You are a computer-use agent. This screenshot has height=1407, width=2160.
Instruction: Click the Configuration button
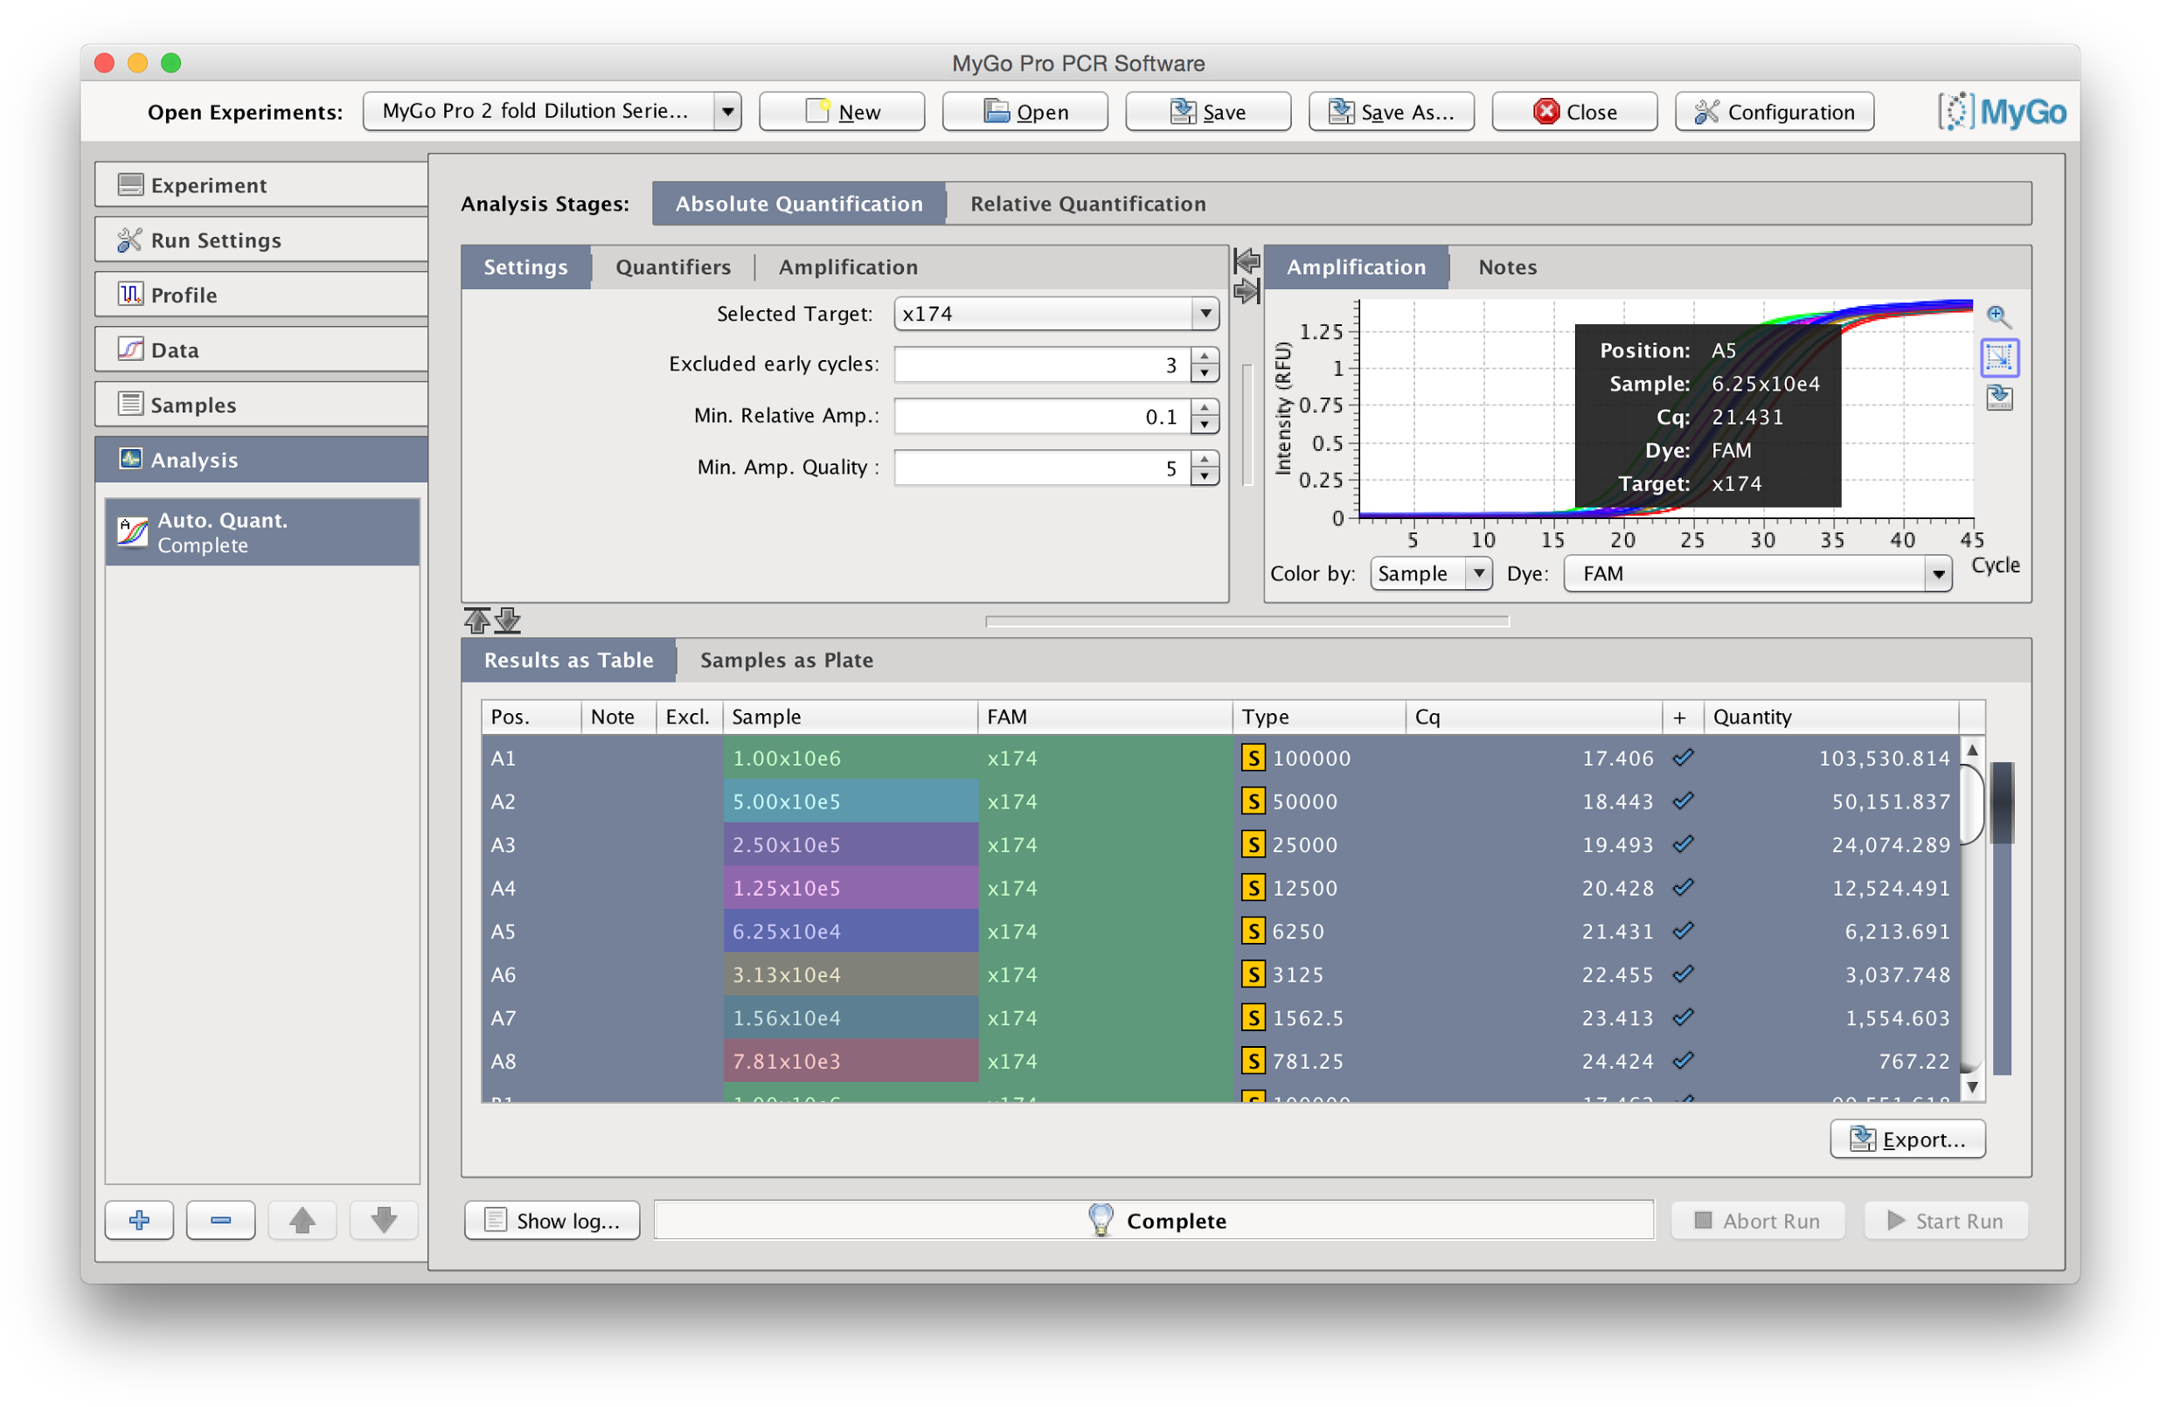point(1775,112)
